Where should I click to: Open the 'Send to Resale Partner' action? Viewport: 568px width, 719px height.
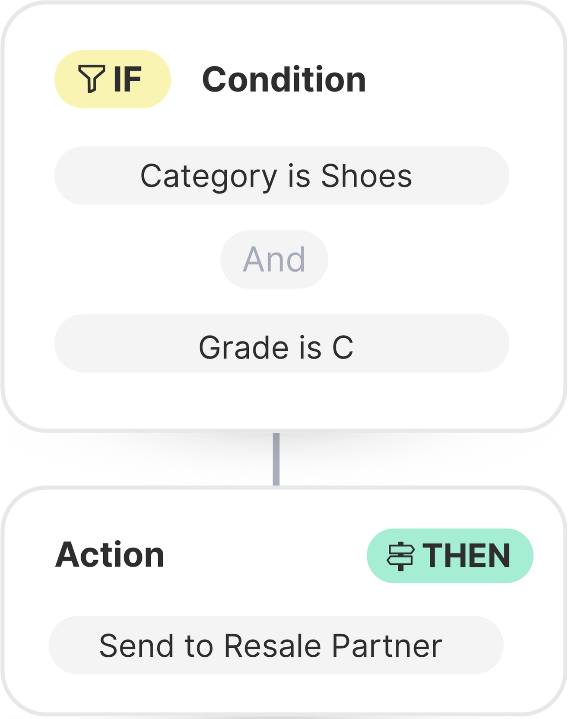pos(276,646)
